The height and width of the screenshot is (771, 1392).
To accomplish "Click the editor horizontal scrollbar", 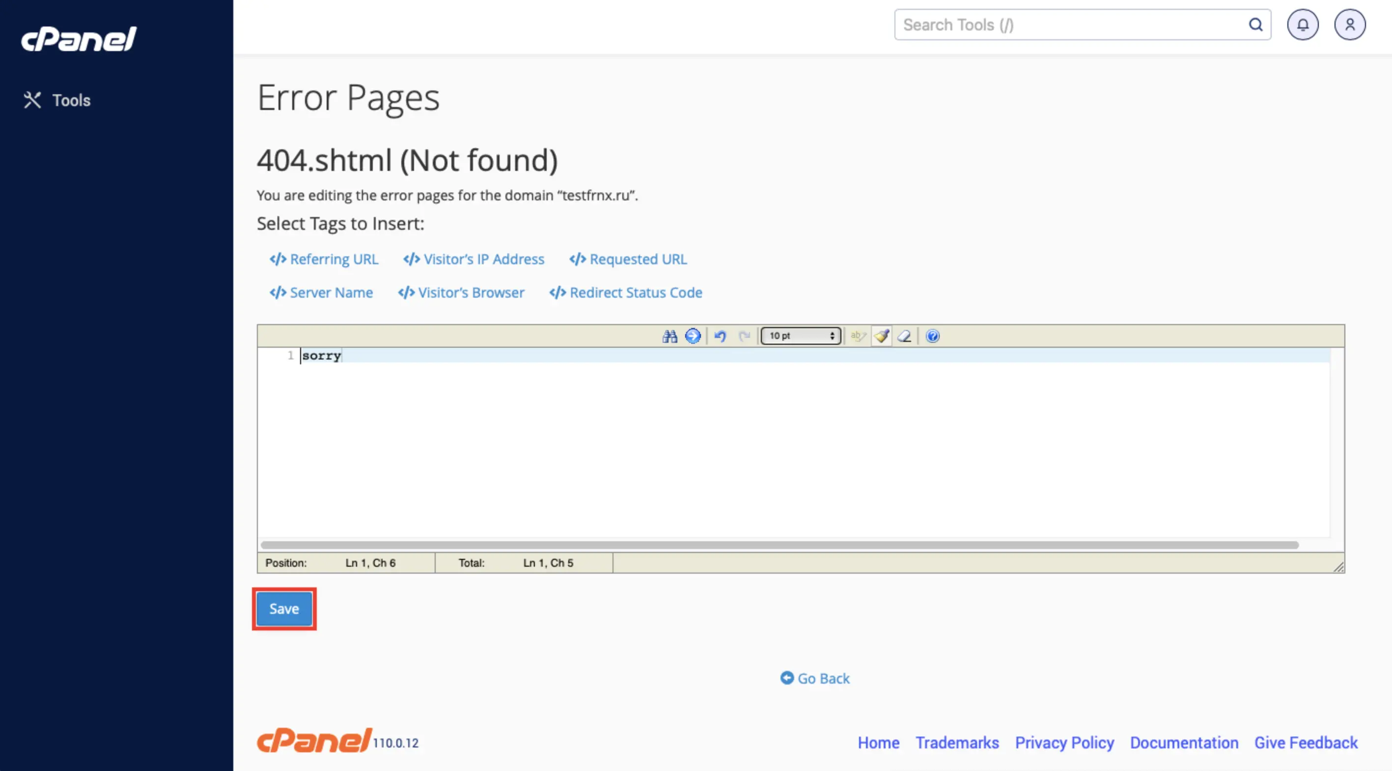I will click(x=779, y=545).
